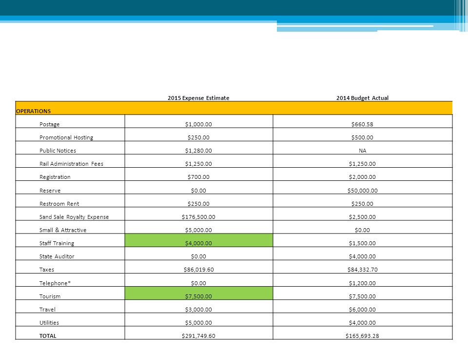Image resolution: width=468 pixels, height=351 pixels.
Task: Click Postage 2015 estimate $1,000.00
Action: pos(198,124)
